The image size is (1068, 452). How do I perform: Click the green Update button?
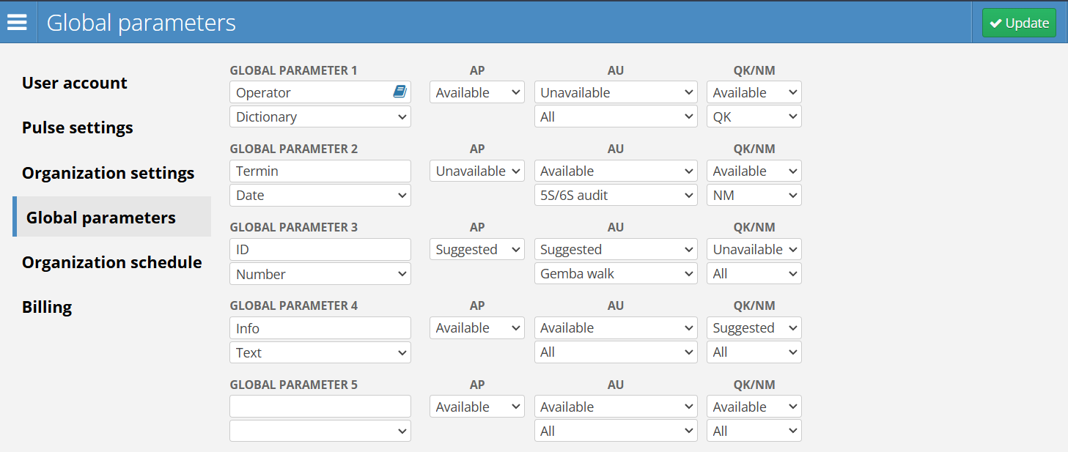point(1019,23)
